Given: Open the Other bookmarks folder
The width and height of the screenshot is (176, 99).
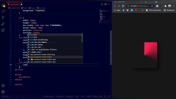Looking at the screenshot, I should pos(153,10).
